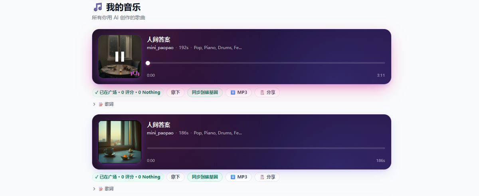This screenshot has width=479, height=196.
Task: Click the white progress knob of first track
Action: click(148, 63)
